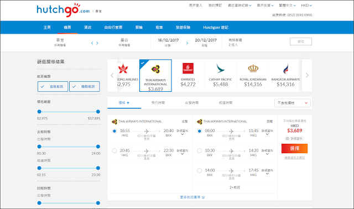The height and width of the screenshot is (209, 354).
Task: Toggle direct flights filter checkbox
Action: point(53,86)
